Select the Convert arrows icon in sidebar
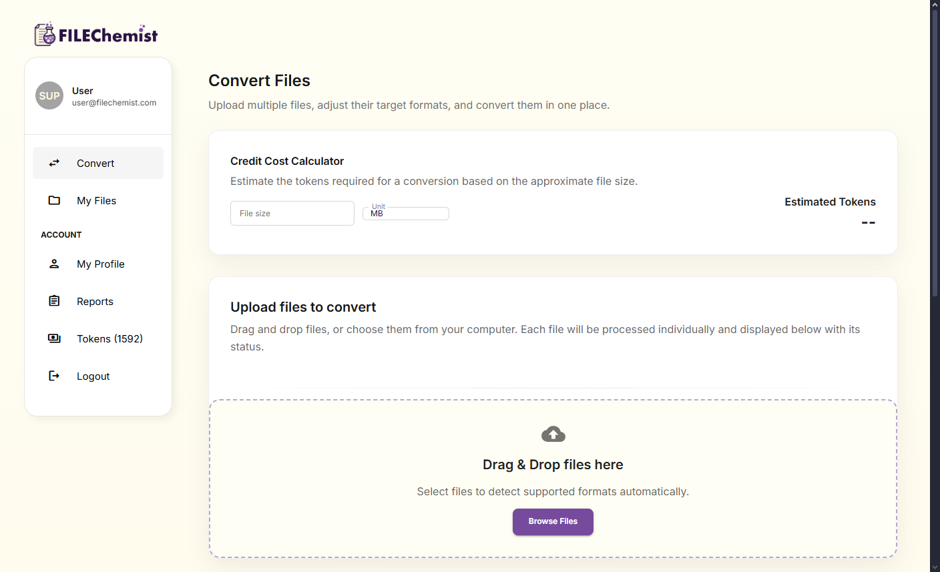Image resolution: width=940 pixels, height=572 pixels. [x=54, y=163]
